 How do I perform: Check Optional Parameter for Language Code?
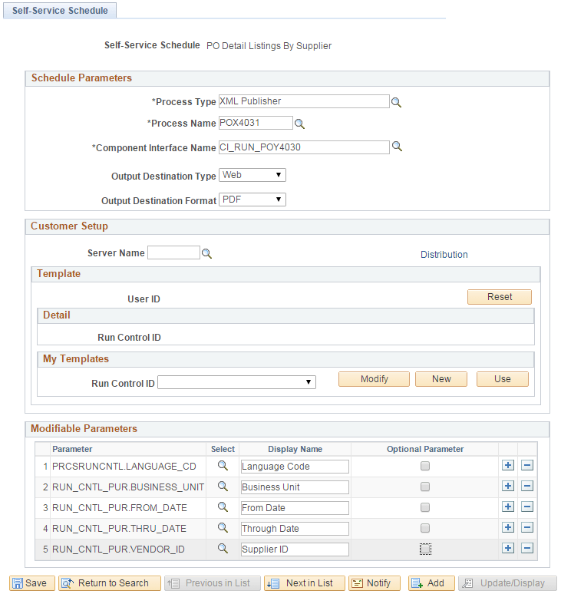pyautogui.click(x=425, y=466)
